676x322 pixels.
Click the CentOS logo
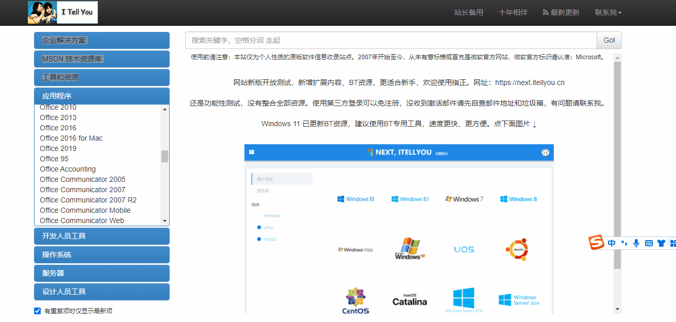[356, 301]
